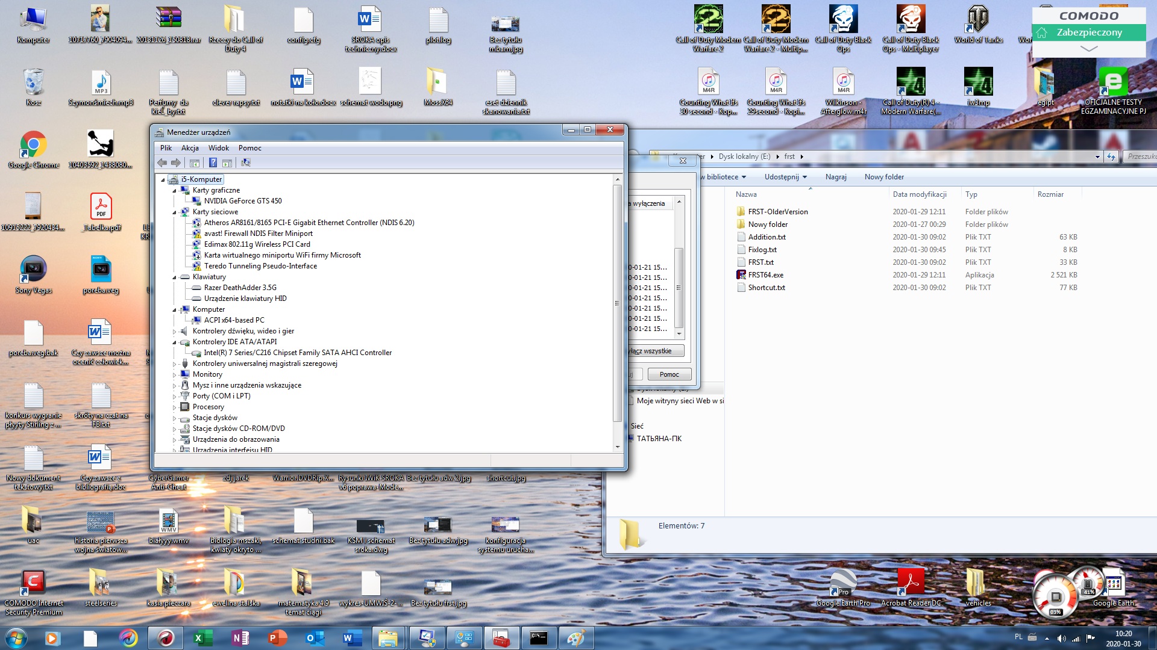Image resolution: width=1157 pixels, height=650 pixels.
Task: Expand Monitory category
Action: [175, 374]
